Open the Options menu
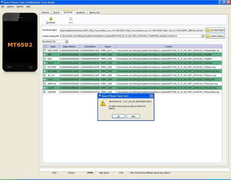The width and height of the screenshot is (231, 180). click(10, 6)
